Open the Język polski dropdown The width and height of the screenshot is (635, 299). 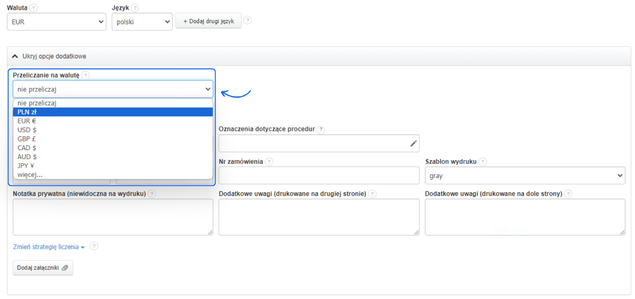click(x=142, y=22)
